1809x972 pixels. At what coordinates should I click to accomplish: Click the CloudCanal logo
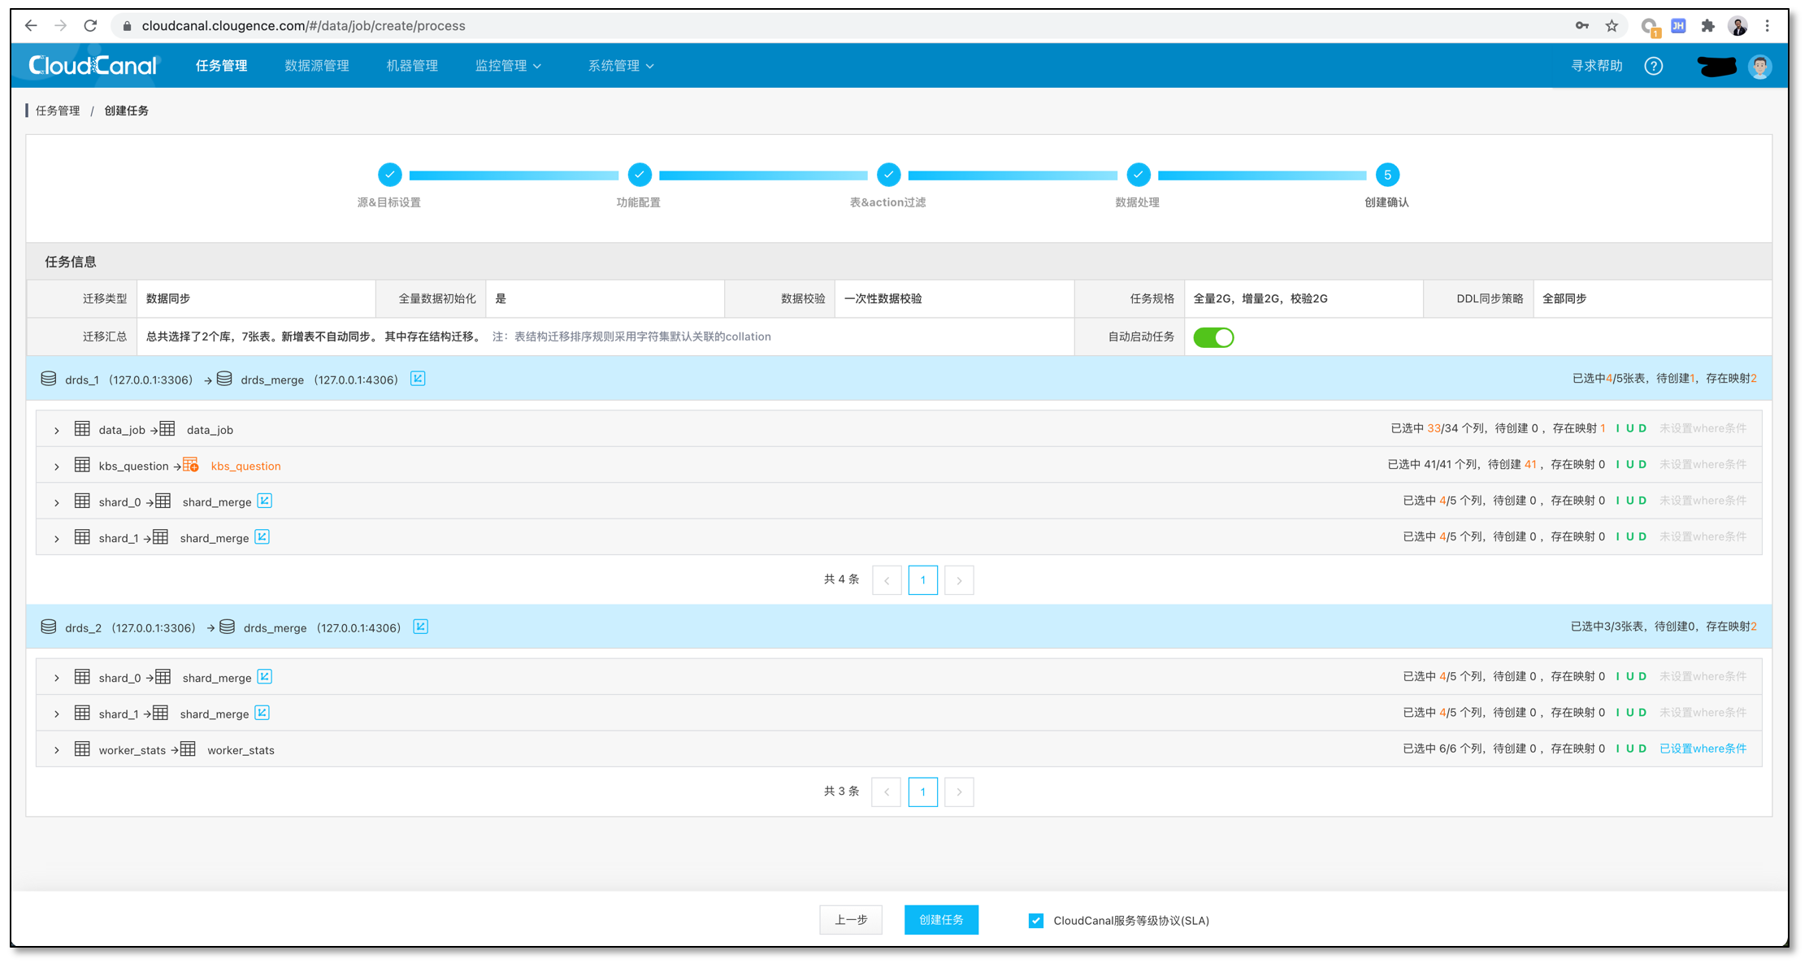pos(93,65)
